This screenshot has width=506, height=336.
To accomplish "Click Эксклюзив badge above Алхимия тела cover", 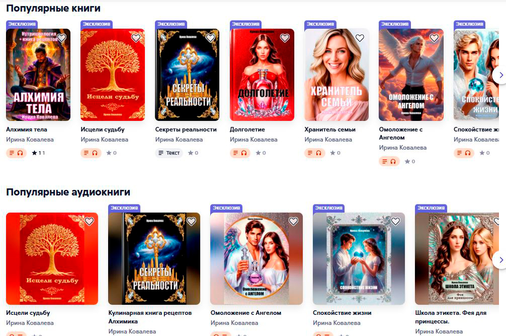I will coord(22,24).
